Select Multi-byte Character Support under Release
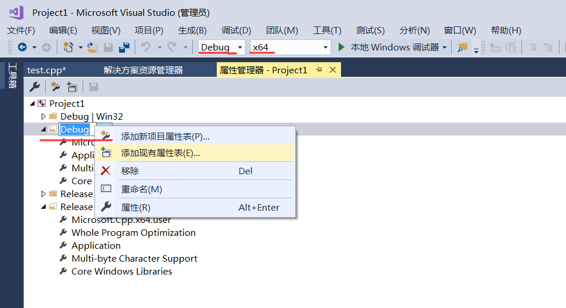This screenshot has height=308, width=566. tap(134, 259)
